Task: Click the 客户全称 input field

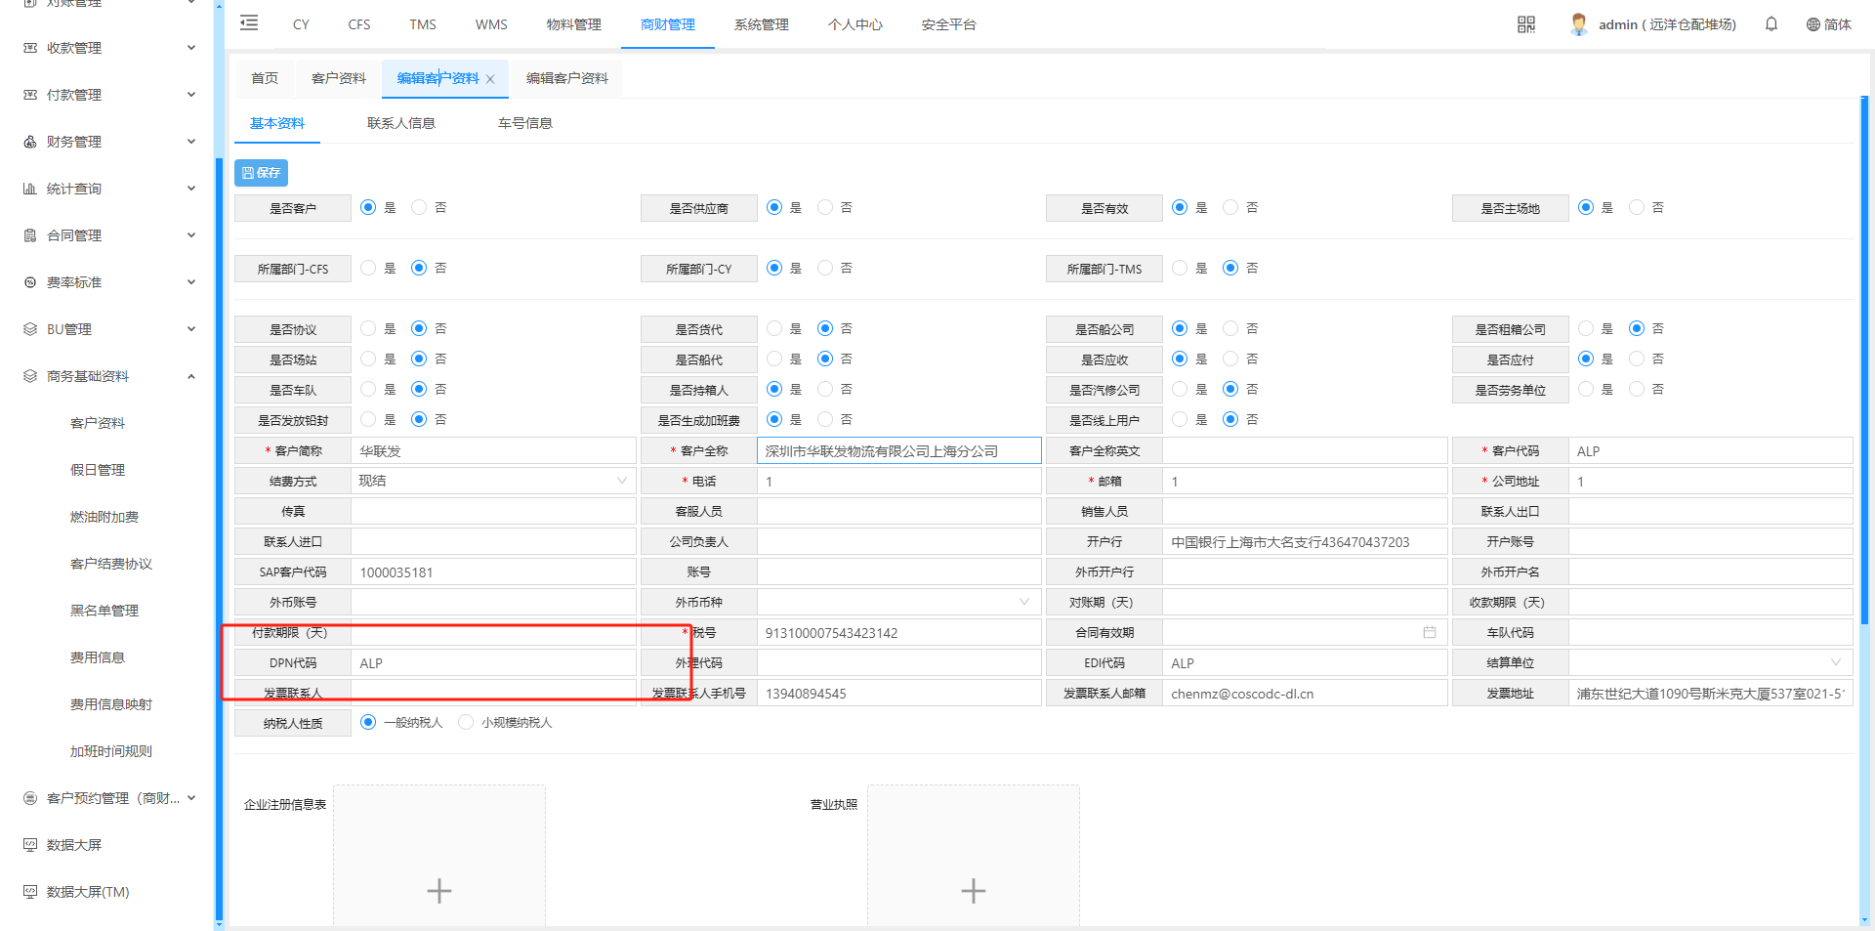Action: 898,451
